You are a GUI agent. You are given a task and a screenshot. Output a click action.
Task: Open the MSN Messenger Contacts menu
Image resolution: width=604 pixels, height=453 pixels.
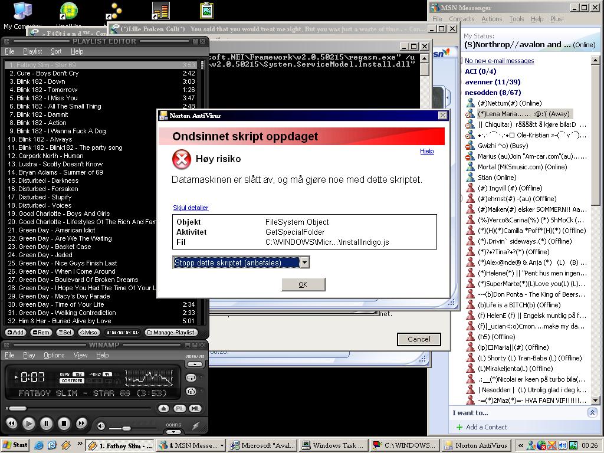click(x=461, y=19)
